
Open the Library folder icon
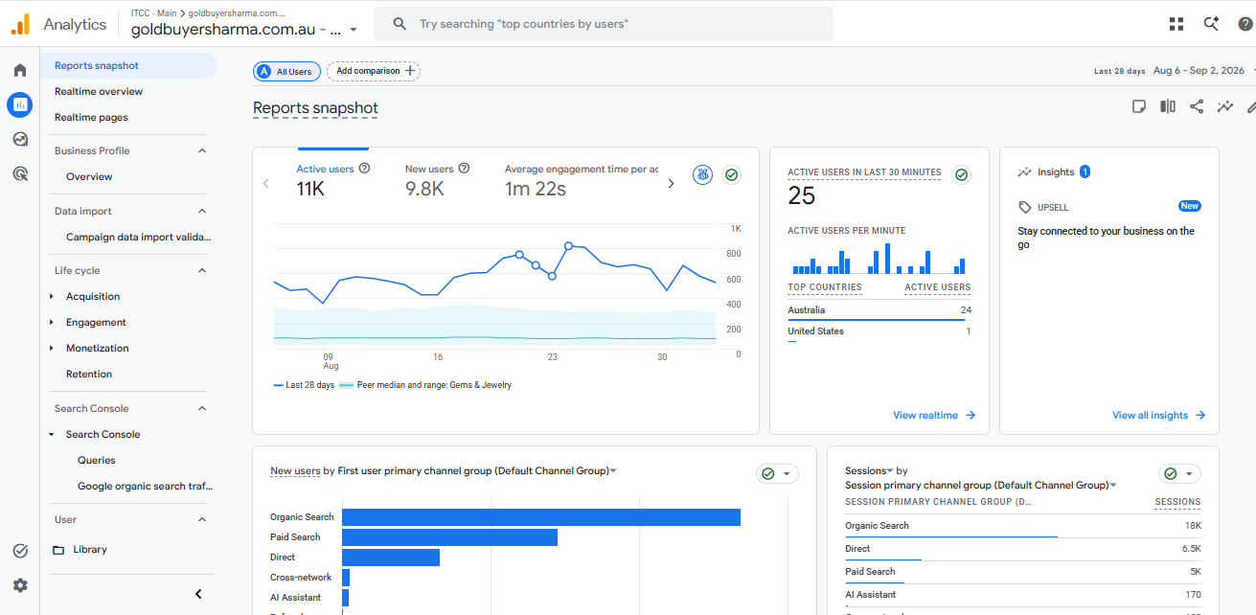point(58,550)
